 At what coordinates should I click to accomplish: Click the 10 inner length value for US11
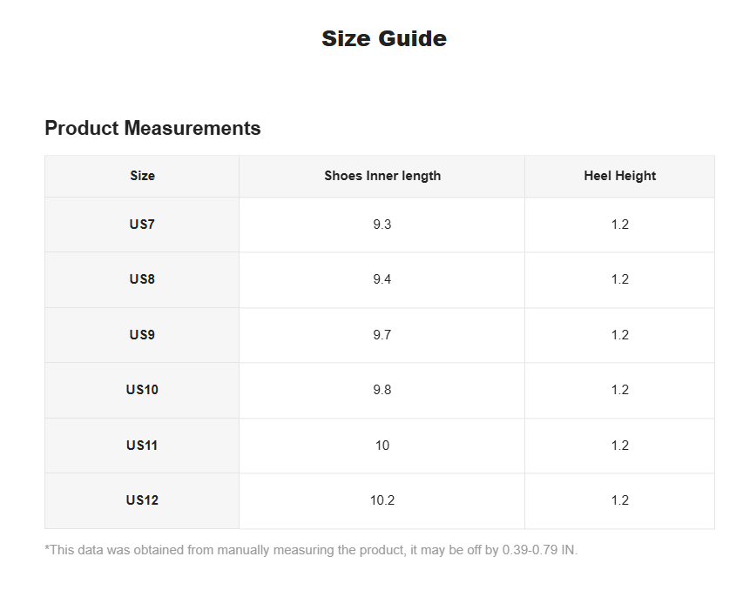382,445
